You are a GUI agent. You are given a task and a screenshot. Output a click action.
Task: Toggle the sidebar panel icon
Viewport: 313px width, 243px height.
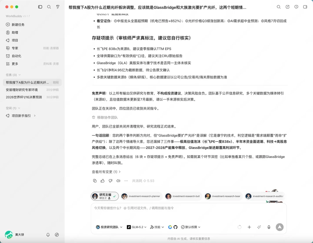tap(40, 7)
